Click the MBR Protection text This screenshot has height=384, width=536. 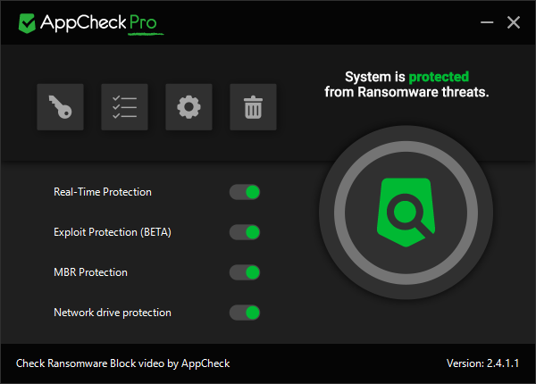point(90,272)
